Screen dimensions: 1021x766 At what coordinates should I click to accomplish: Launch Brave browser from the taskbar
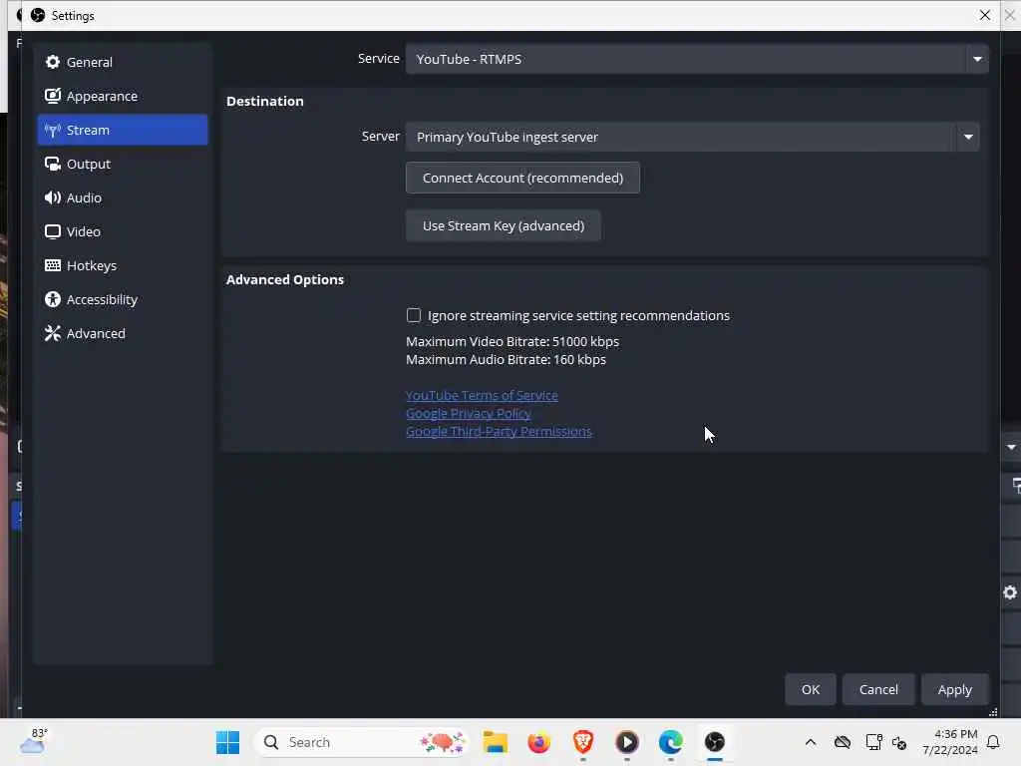582,742
